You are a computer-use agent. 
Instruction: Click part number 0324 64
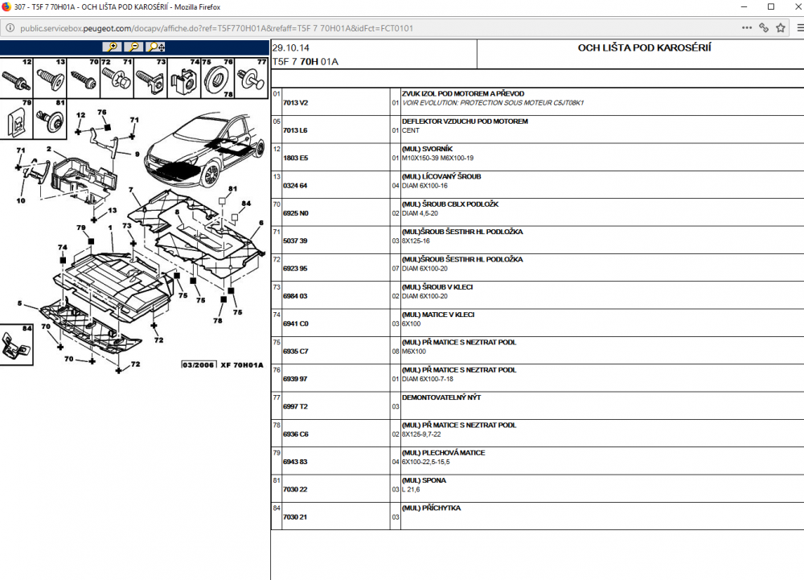[295, 186]
